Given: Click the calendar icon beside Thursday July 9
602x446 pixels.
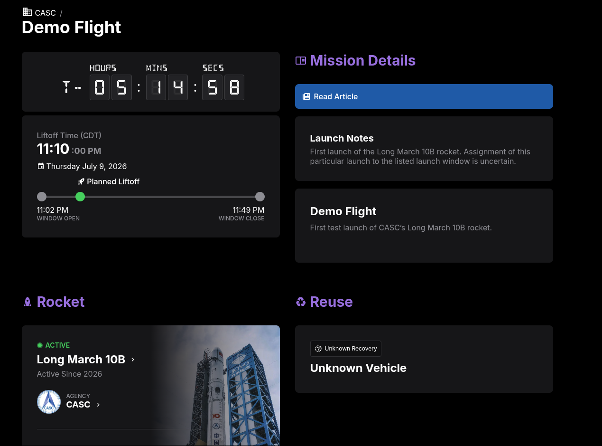Looking at the screenshot, I should [41, 166].
